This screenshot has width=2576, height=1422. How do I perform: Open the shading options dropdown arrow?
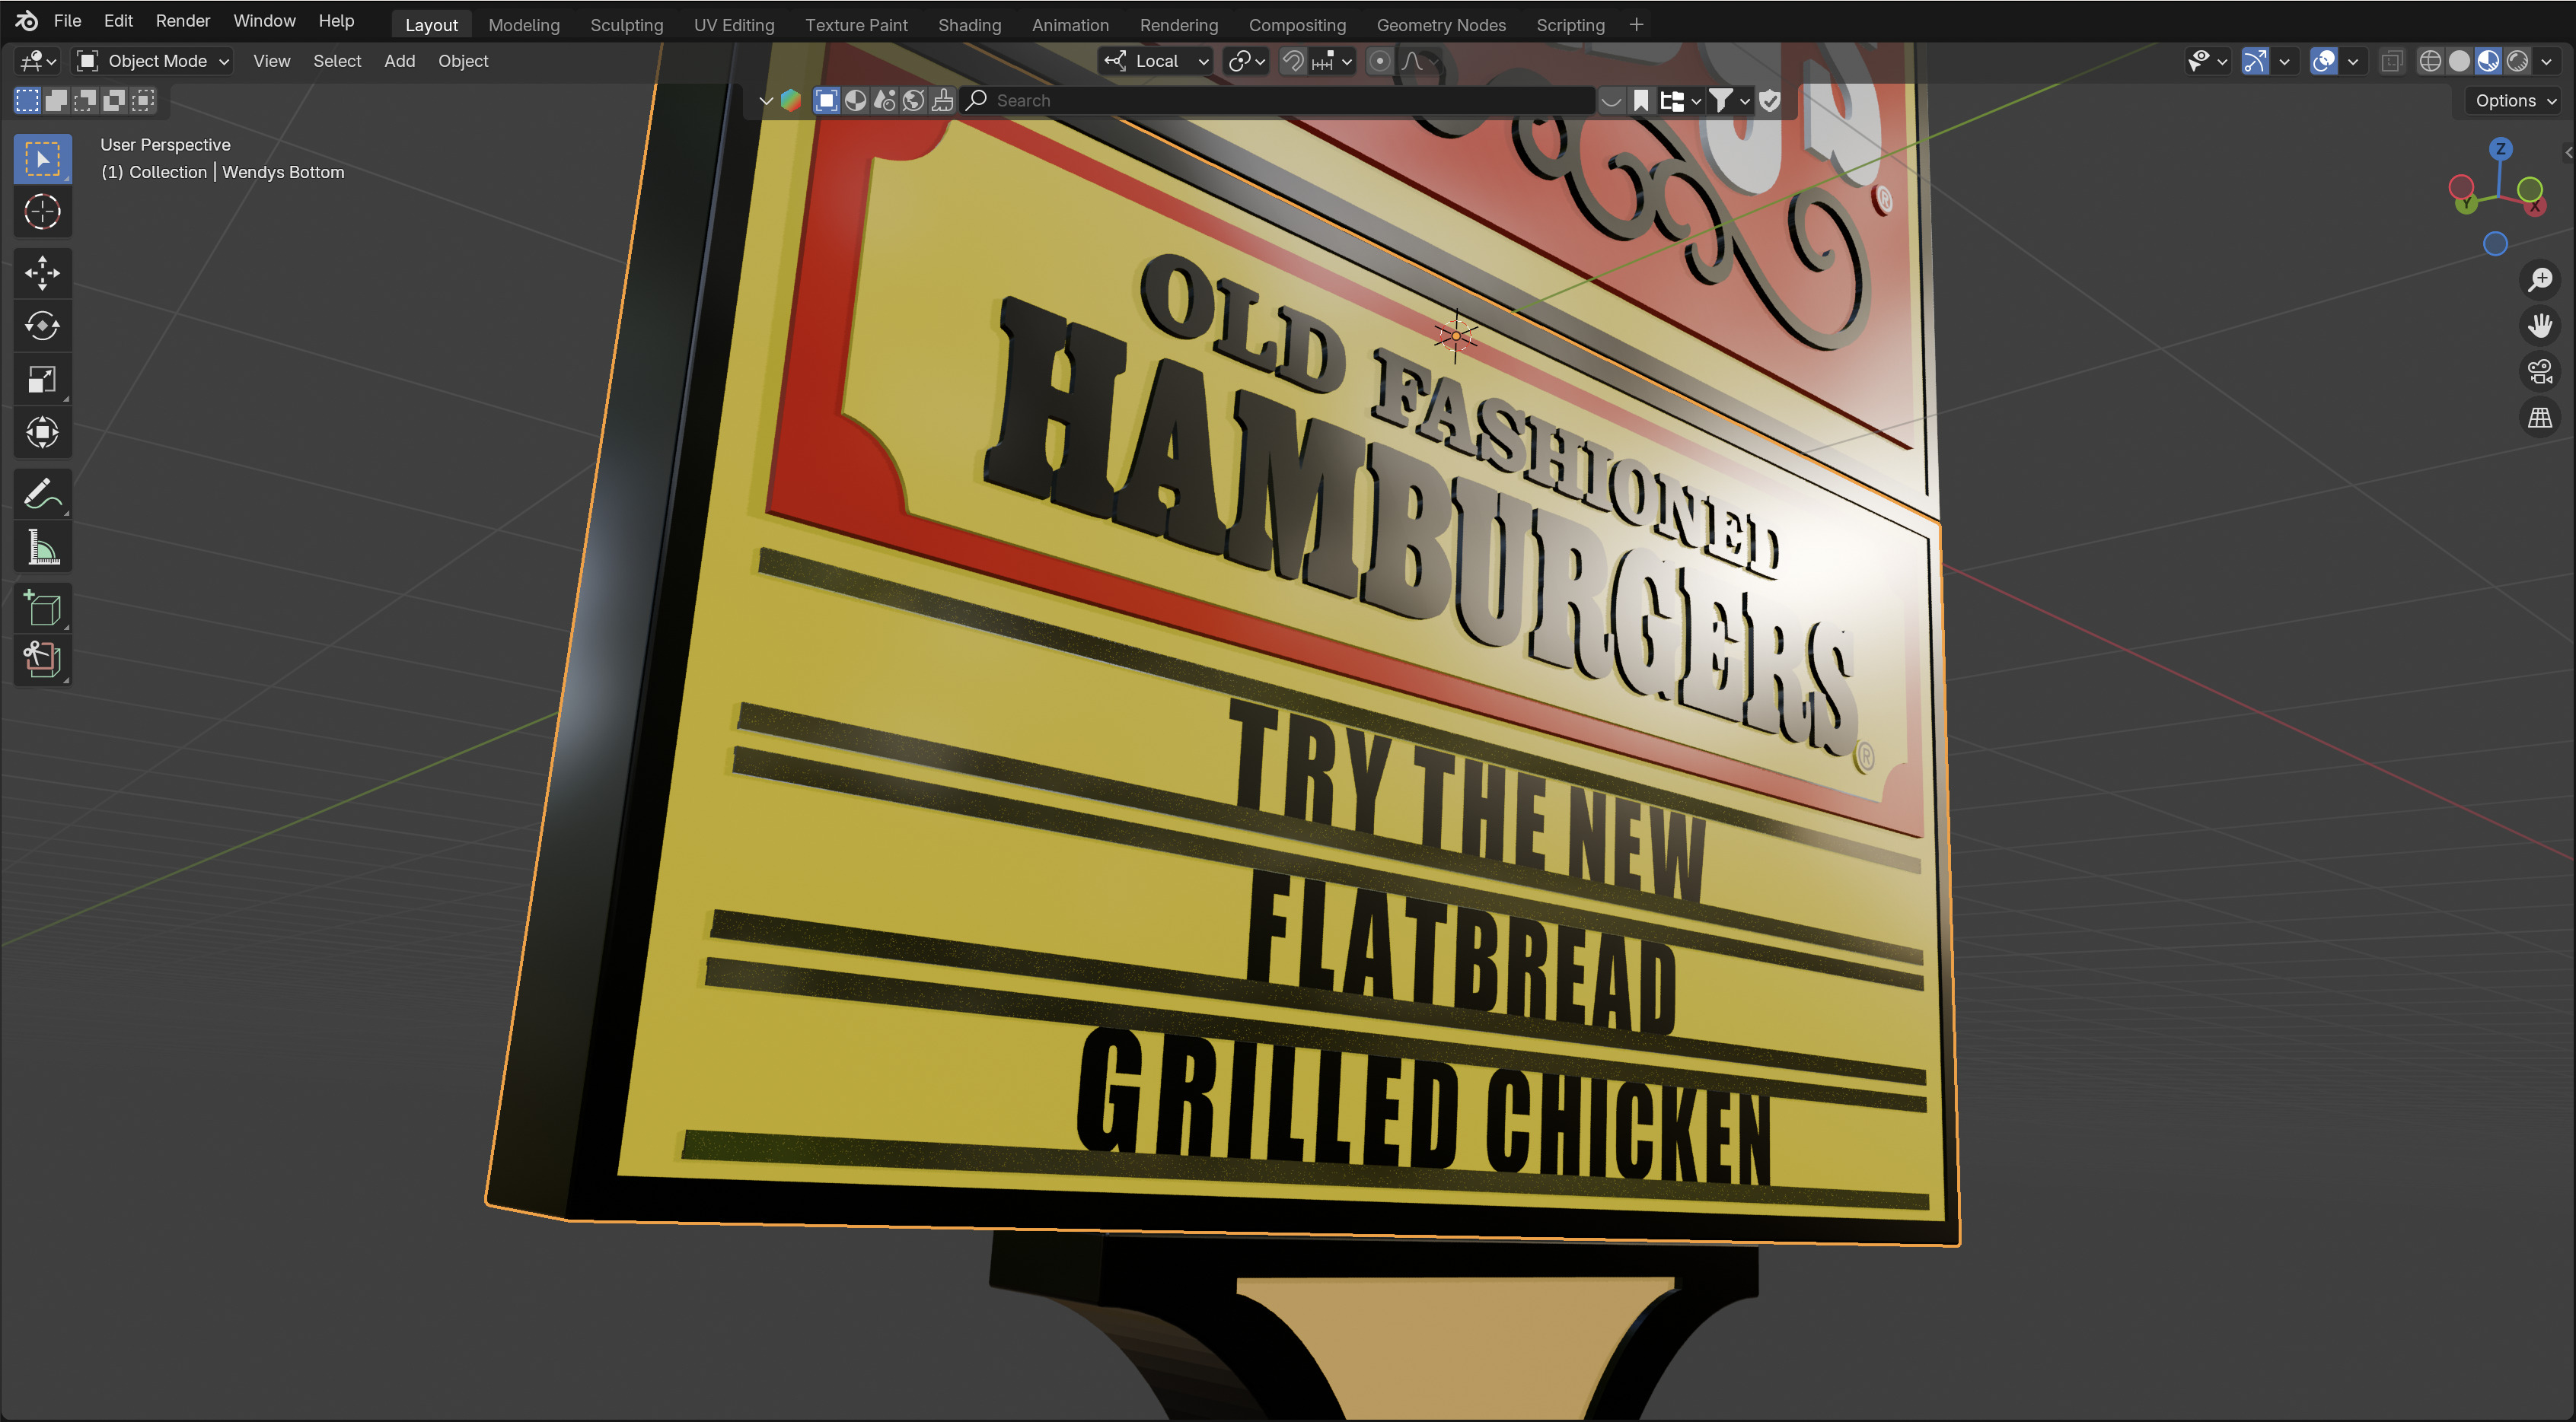coord(2546,61)
